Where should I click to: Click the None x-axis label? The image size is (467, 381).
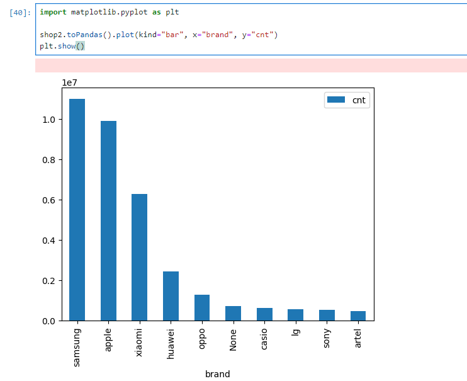233,340
